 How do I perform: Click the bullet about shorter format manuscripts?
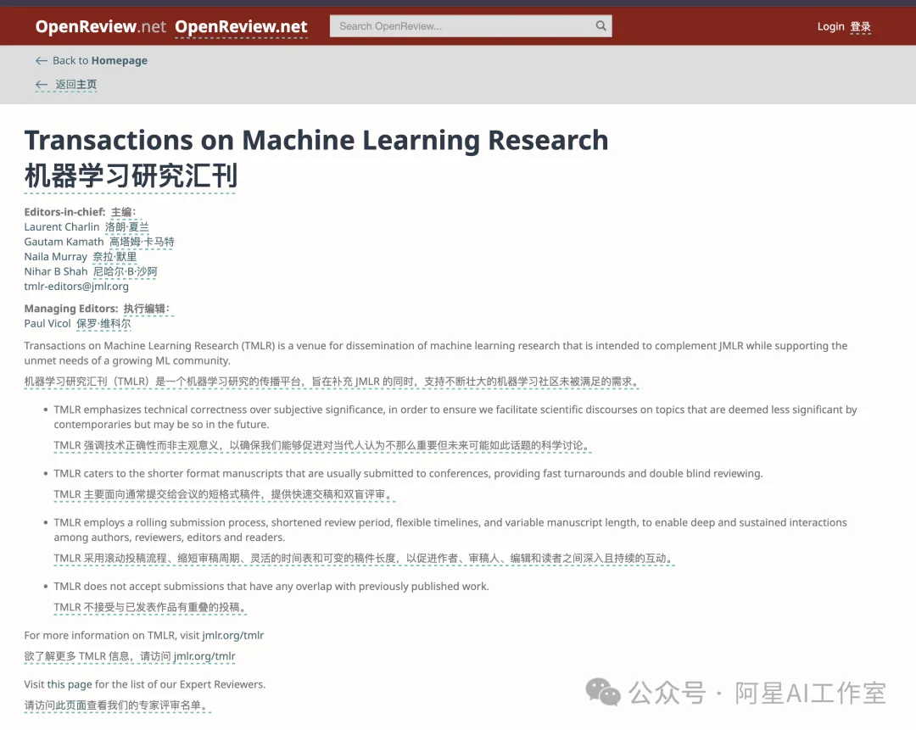tap(408, 474)
